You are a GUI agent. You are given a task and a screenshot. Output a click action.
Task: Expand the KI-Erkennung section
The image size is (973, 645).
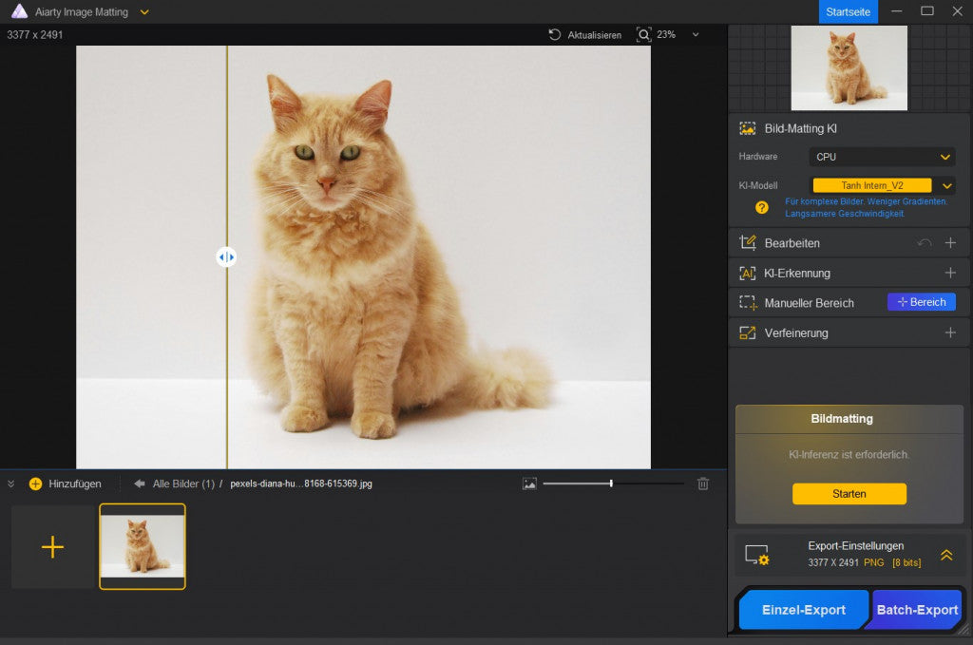[x=949, y=274]
